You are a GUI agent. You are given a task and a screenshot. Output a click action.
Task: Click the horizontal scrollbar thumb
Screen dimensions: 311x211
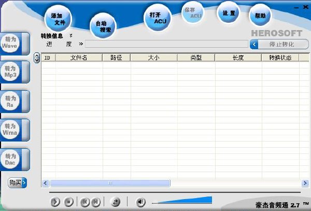(110, 183)
